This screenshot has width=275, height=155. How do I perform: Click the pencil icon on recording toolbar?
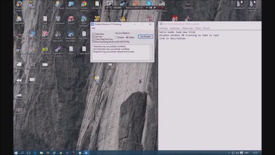click(155, 8)
